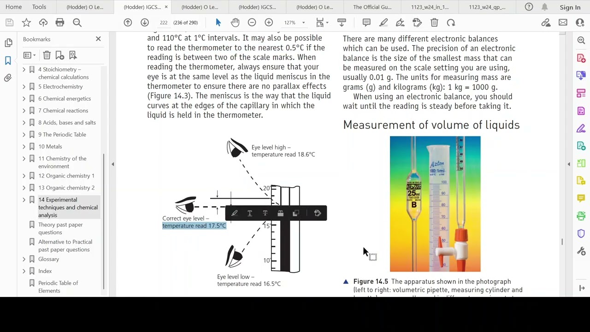Open Periodic Table of Elements bookmark
Viewport: 590px width, 332px height.
[x=58, y=287]
